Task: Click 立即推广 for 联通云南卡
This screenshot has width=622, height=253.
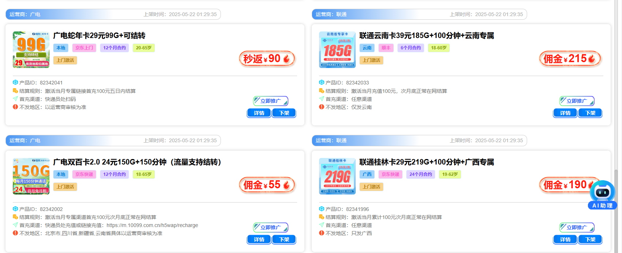Action: tap(577, 101)
